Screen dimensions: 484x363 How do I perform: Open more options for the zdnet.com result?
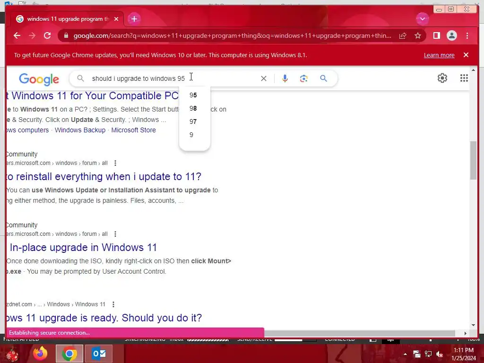pos(113,304)
